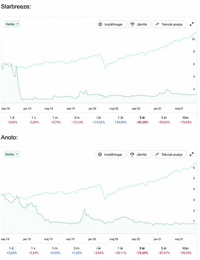Viewport: 200px width, 260px height.
Task: Expand Starbreeze chart to fullscreen
Action: click(192, 24)
